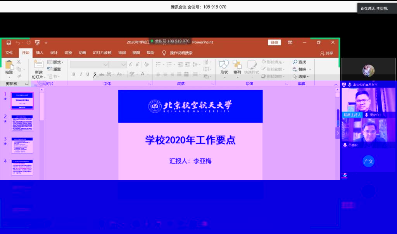Screen dimensions: 397x234
Task: Click the numbered list icon
Action: [169, 65]
